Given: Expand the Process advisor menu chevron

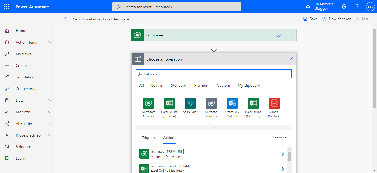Looking at the screenshot, I should click(x=50, y=135).
